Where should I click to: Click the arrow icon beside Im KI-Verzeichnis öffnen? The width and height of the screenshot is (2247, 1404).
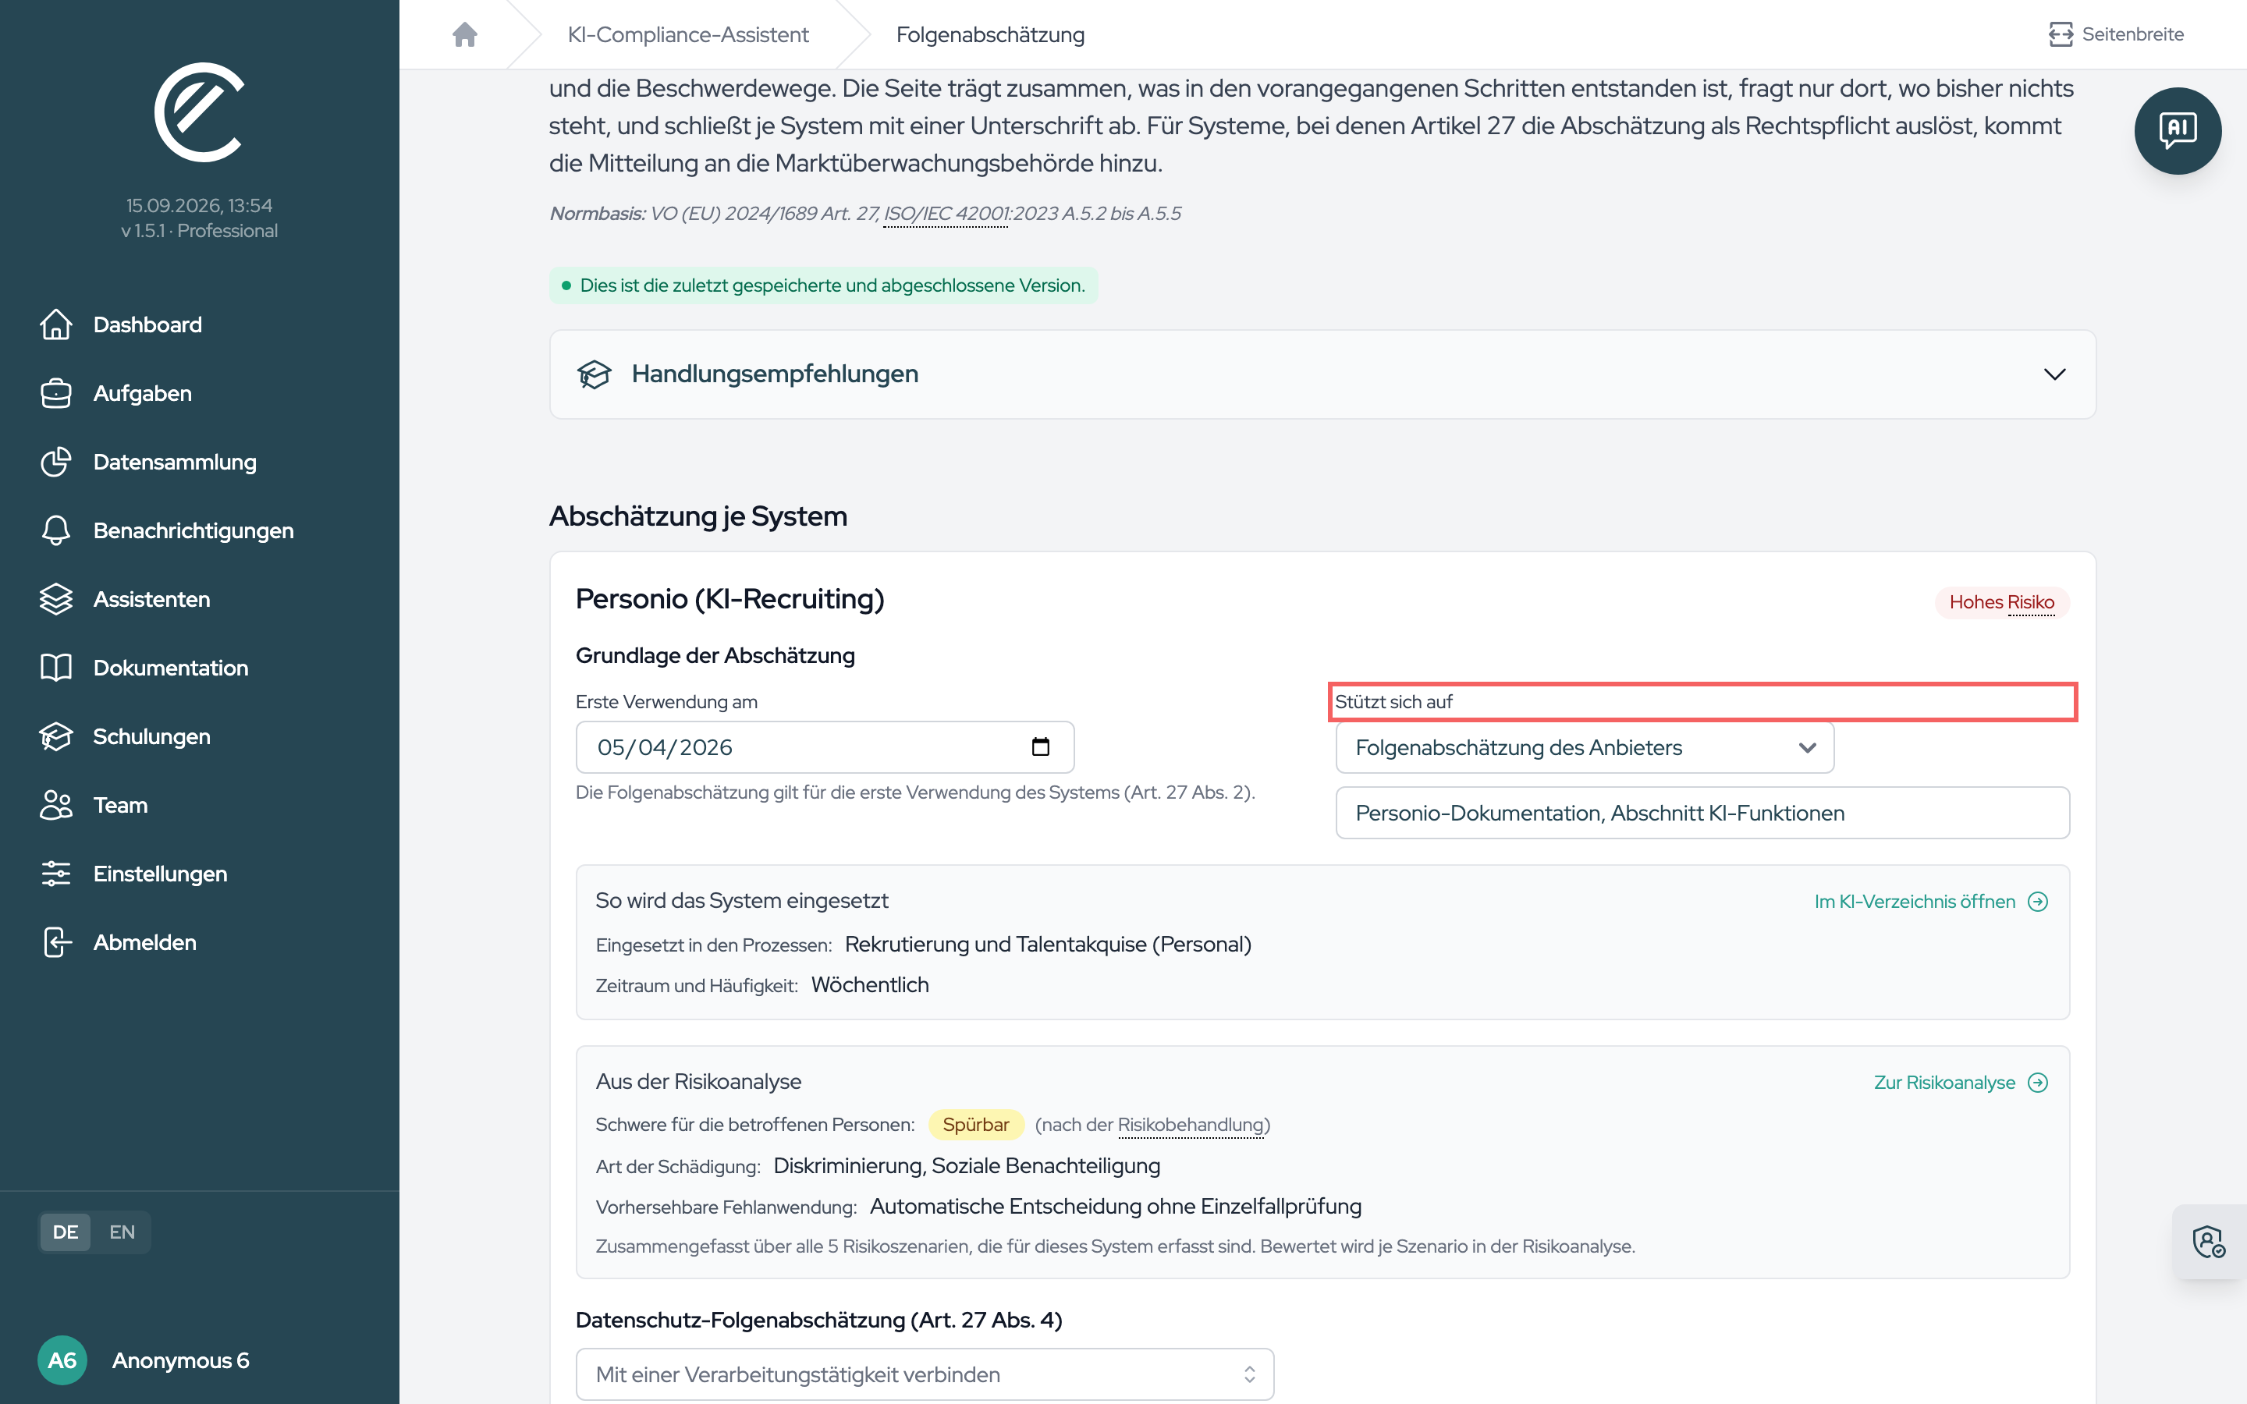click(x=2037, y=902)
